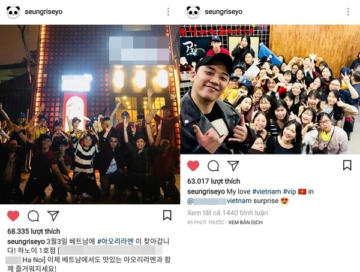Open the left post's three-dot options menu
This screenshot has width=360, height=272.
click(168, 12)
